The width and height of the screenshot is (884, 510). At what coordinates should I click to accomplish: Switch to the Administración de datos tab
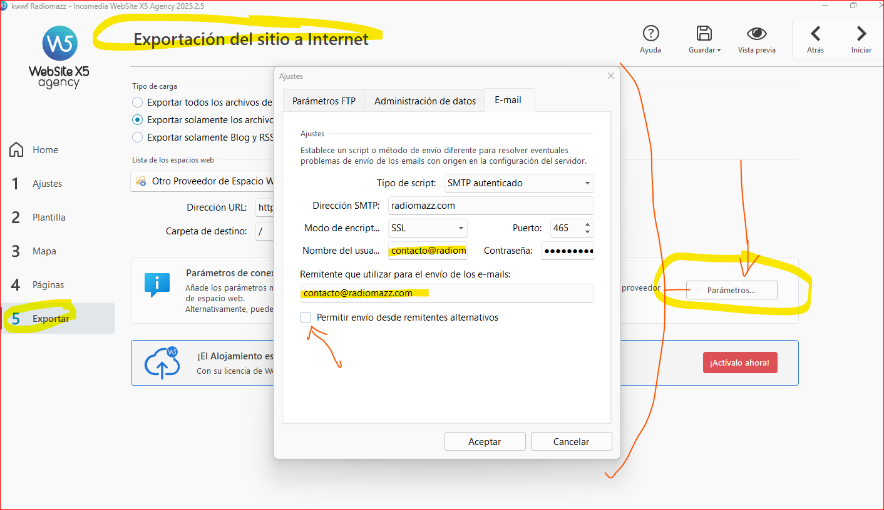tap(425, 101)
